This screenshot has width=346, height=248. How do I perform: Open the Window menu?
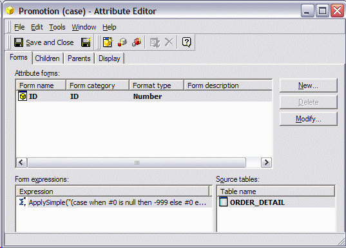pos(84,27)
